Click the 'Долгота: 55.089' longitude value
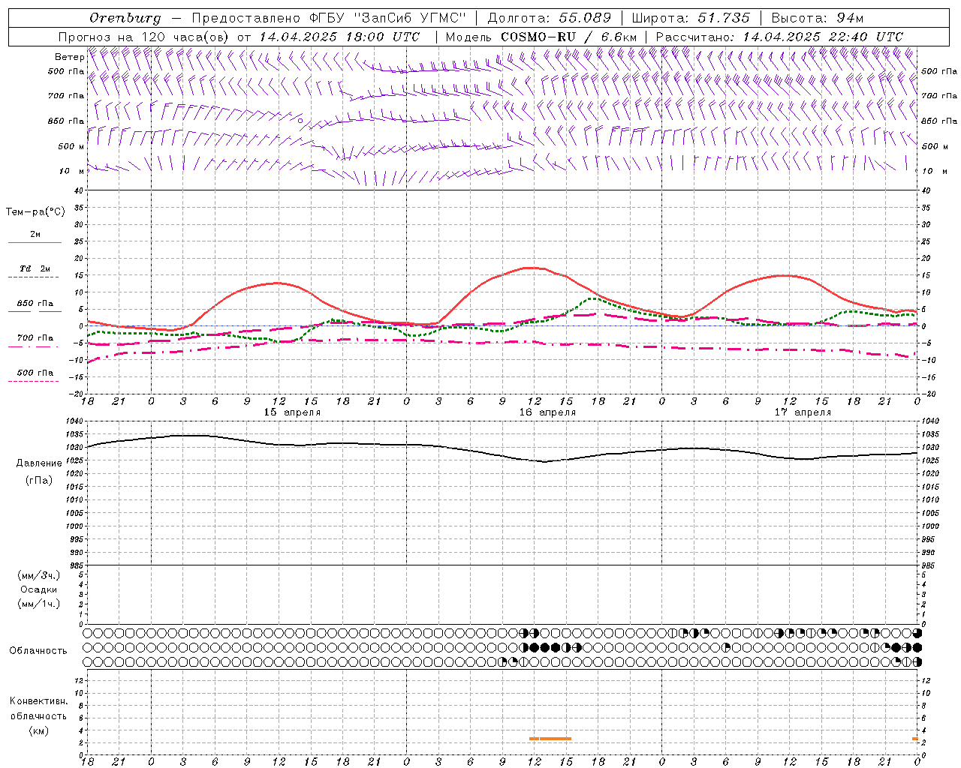The width and height of the screenshot is (961, 768). (x=550, y=18)
